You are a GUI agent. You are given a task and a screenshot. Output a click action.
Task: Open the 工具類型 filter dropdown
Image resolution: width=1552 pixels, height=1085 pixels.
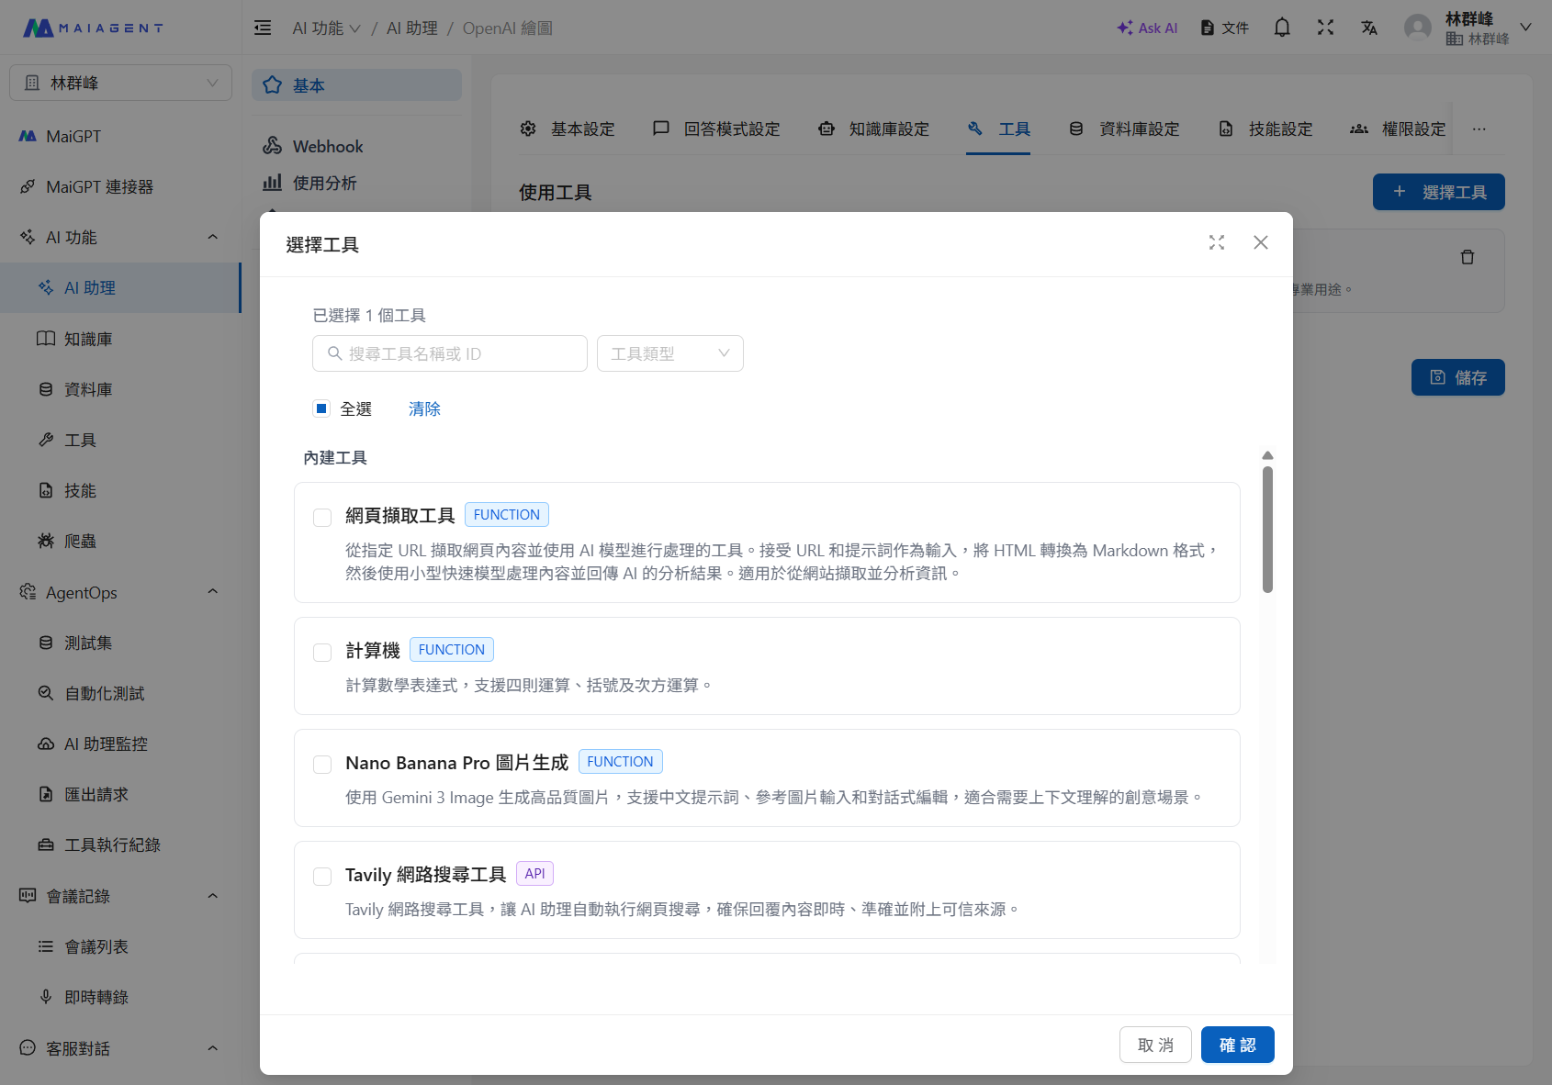click(669, 353)
